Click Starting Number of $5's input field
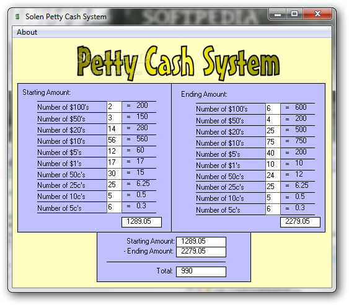The image size is (349, 305). 114,151
